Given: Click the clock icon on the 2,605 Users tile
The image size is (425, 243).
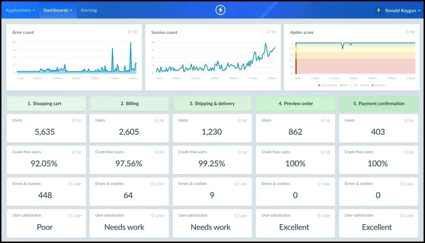Looking at the screenshot, I should point(156,120).
